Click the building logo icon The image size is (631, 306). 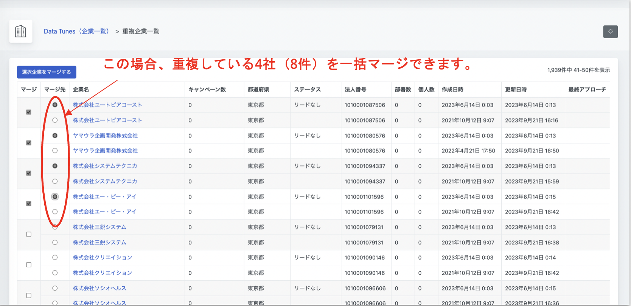(x=21, y=31)
